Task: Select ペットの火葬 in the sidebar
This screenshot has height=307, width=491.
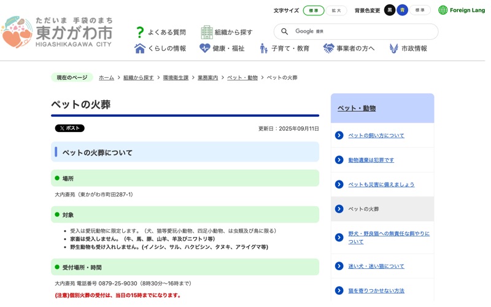Action: (x=382, y=209)
